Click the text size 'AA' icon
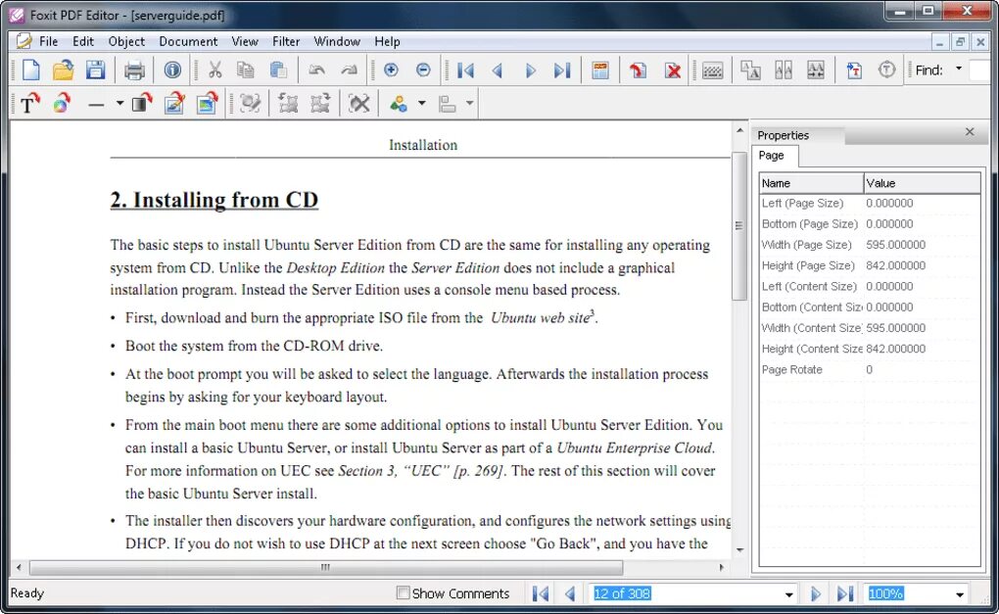 750,70
